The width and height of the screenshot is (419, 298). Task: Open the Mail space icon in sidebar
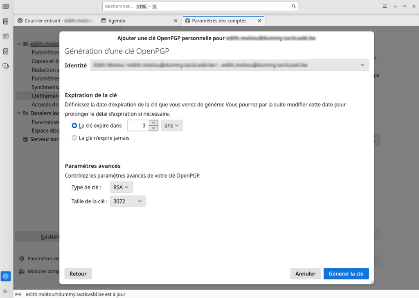tap(6, 6)
